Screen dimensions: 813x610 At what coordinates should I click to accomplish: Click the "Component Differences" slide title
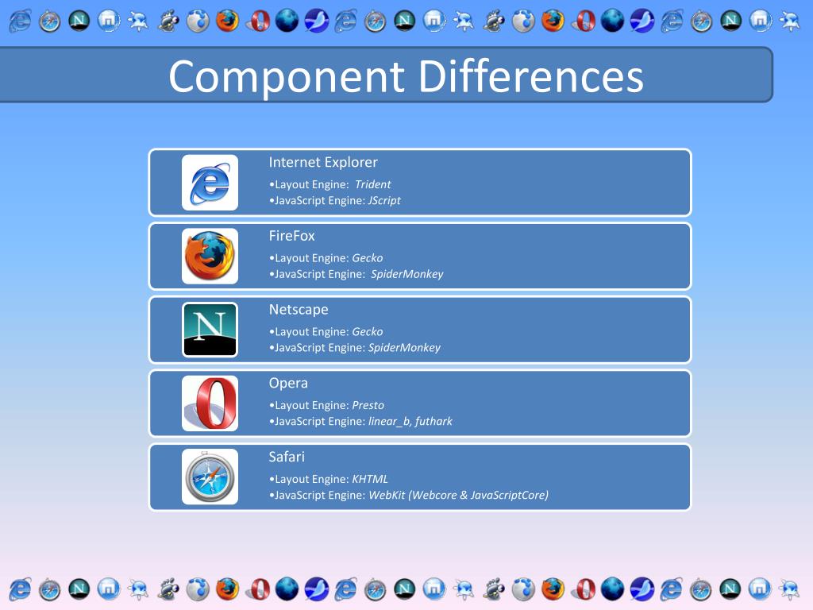[406, 76]
